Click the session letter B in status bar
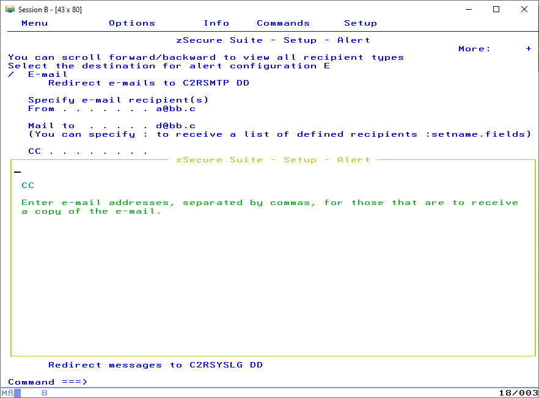 tap(45, 393)
